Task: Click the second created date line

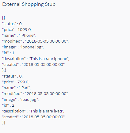Action: point(33,117)
